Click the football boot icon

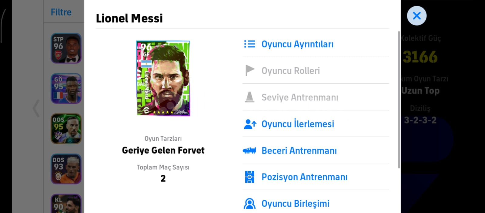pyautogui.click(x=249, y=150)
